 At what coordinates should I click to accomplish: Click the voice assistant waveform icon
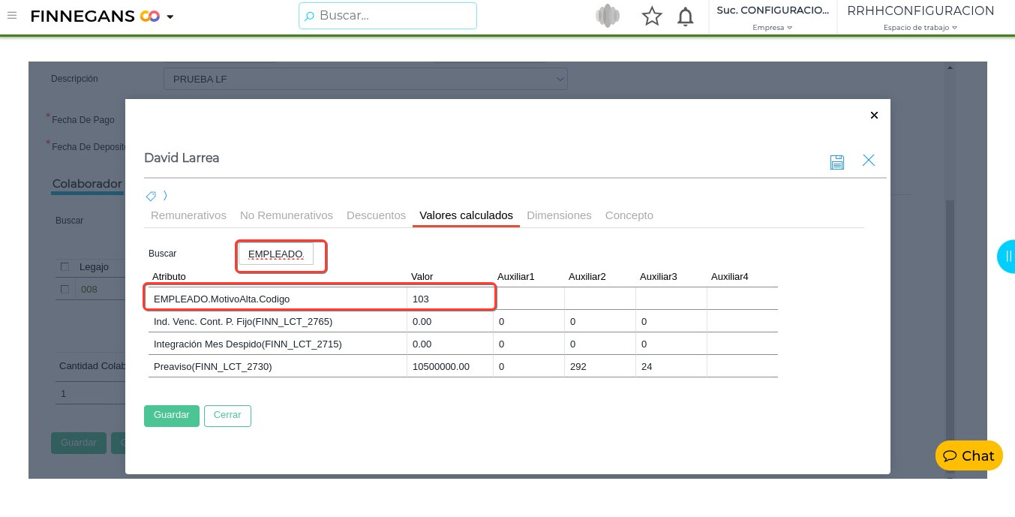click(x=608, y=17)
